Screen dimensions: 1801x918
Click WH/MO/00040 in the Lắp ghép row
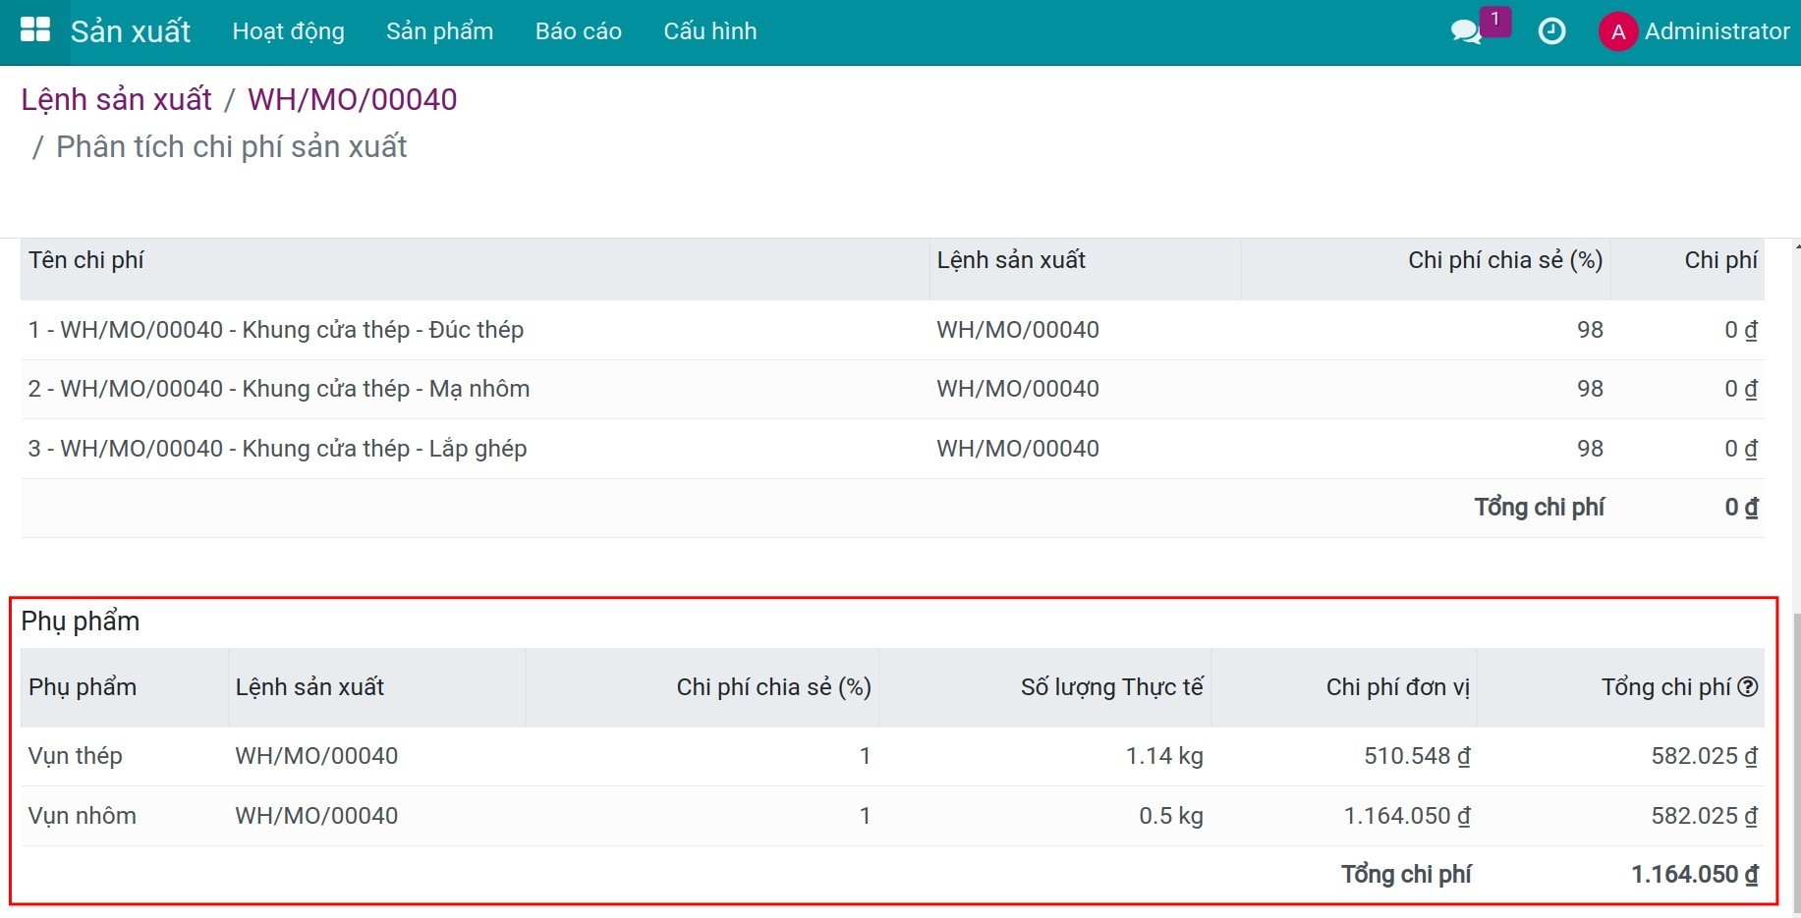(x=1018, y=449)
